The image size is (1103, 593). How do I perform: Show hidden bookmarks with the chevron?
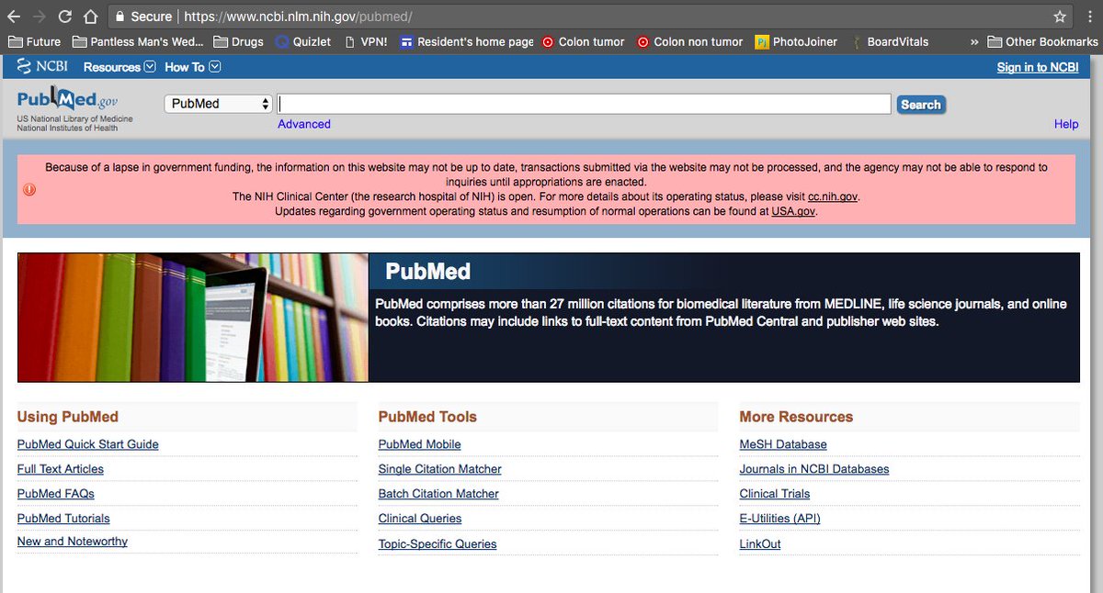tap(974, 41)
